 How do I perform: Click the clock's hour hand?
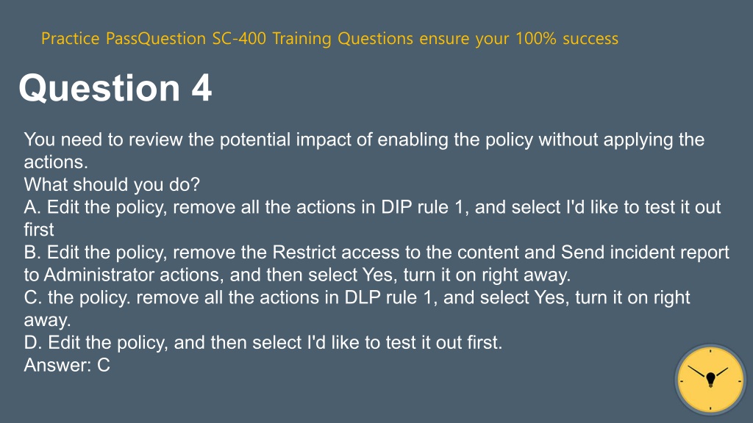click(721, 372)
